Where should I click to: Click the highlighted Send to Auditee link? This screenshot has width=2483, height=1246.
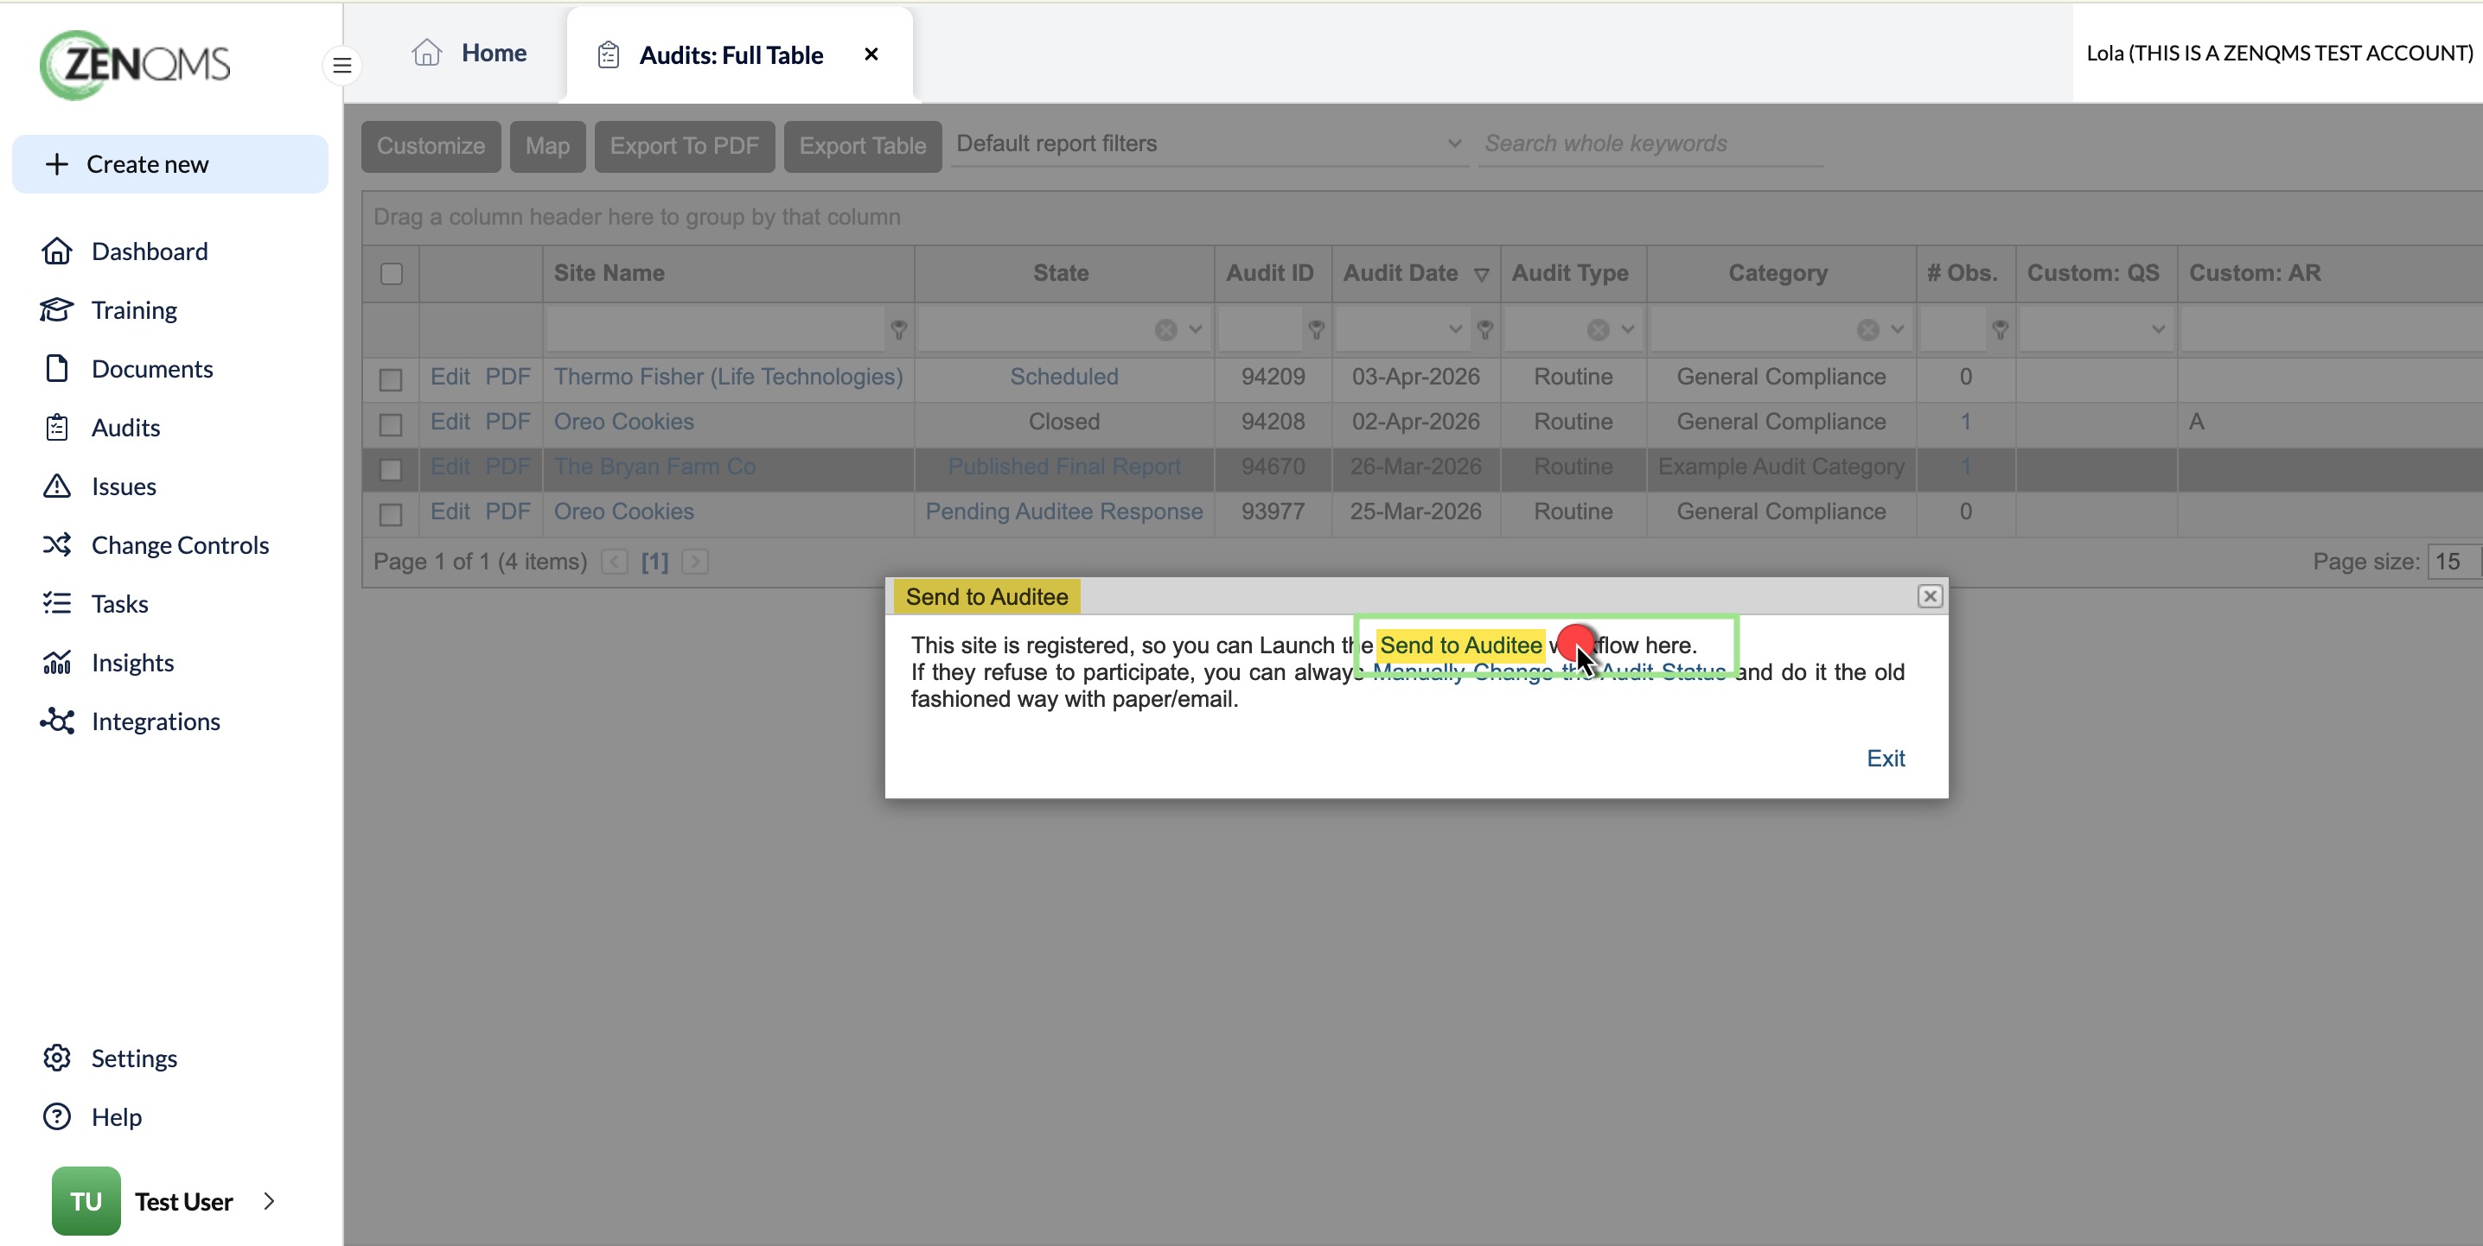coord(1460,645)
